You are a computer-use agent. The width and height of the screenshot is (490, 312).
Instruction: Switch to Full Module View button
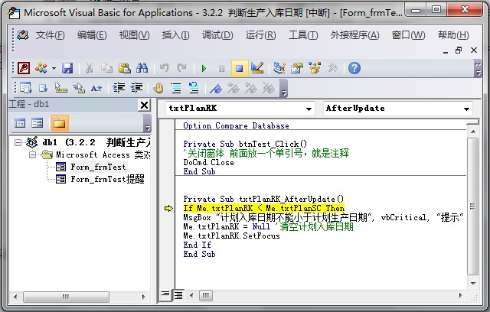click(178, 295)
